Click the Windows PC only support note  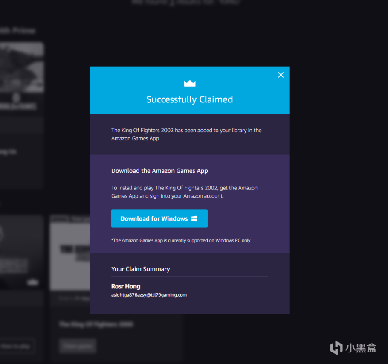tap(181, 240)
